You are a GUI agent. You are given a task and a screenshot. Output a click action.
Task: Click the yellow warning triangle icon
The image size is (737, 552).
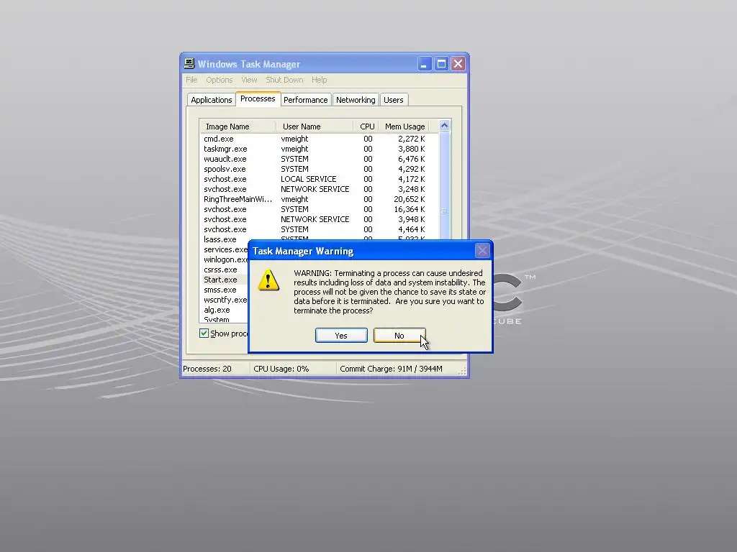pos(268,280)
